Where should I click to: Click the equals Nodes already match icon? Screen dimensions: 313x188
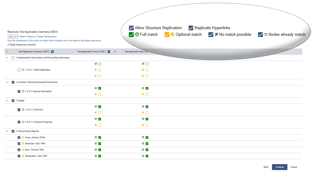[x=266, y=35]
